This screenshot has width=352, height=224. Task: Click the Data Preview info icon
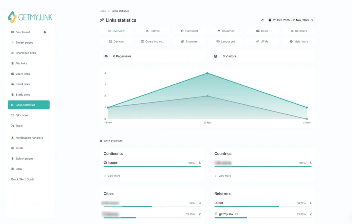click(101, 141)
